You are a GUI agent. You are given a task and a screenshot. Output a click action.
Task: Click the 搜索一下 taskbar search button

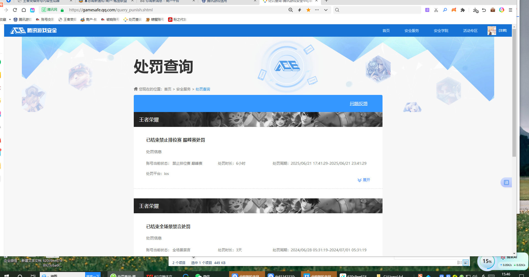[93, 275]
